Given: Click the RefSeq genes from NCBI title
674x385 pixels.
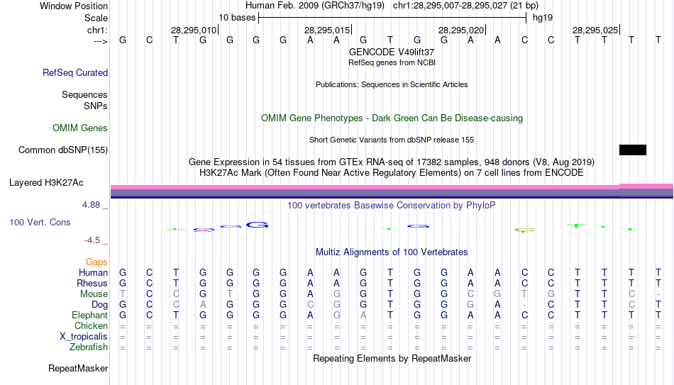Looking at the screenshot, I should tap(392, 62).
